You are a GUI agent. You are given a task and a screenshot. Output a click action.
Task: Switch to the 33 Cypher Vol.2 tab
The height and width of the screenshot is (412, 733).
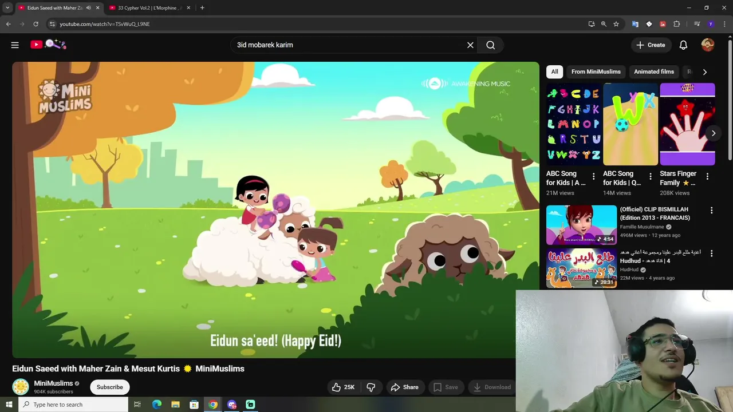click(150, 8)
